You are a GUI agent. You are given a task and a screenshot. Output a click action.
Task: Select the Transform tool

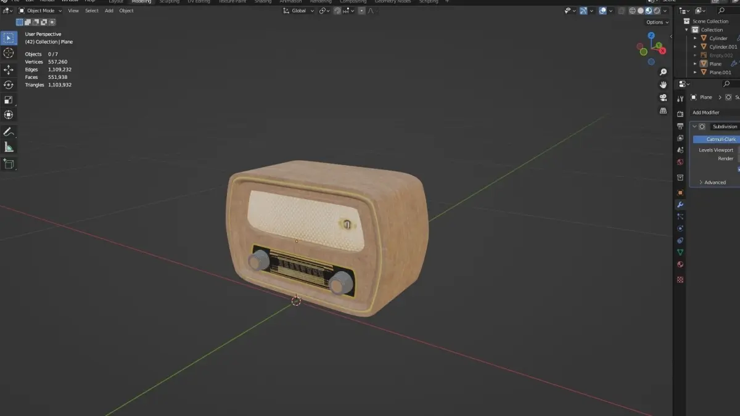click(x=9, y=115)
